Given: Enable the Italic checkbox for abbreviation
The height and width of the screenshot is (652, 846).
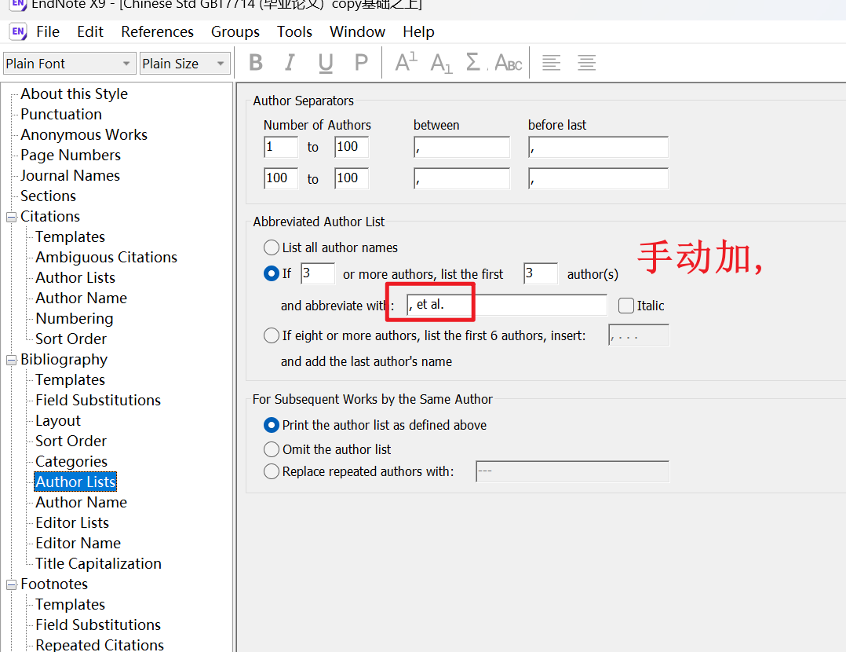Looking at the screenshot, I should click(626, 306).
